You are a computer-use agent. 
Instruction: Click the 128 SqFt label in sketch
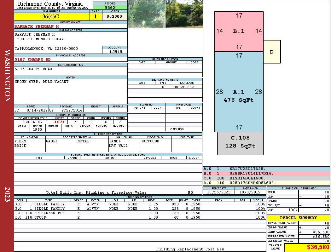point(240,146)
